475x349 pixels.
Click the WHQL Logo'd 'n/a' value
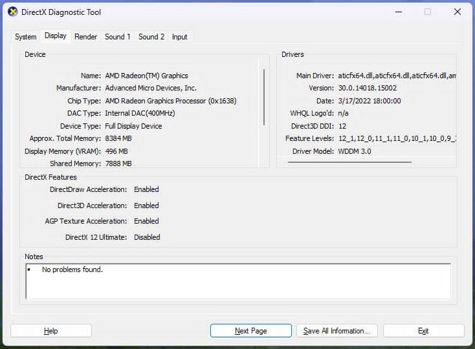click(343, 113)
